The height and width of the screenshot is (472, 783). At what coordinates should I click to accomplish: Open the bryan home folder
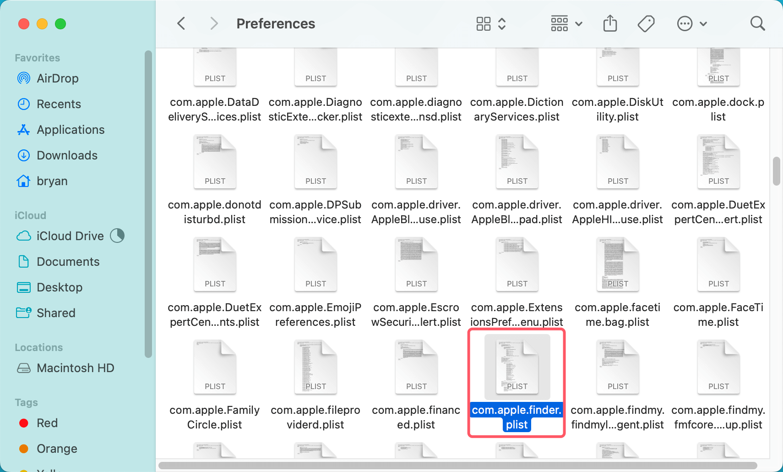[x=52, y=181]
